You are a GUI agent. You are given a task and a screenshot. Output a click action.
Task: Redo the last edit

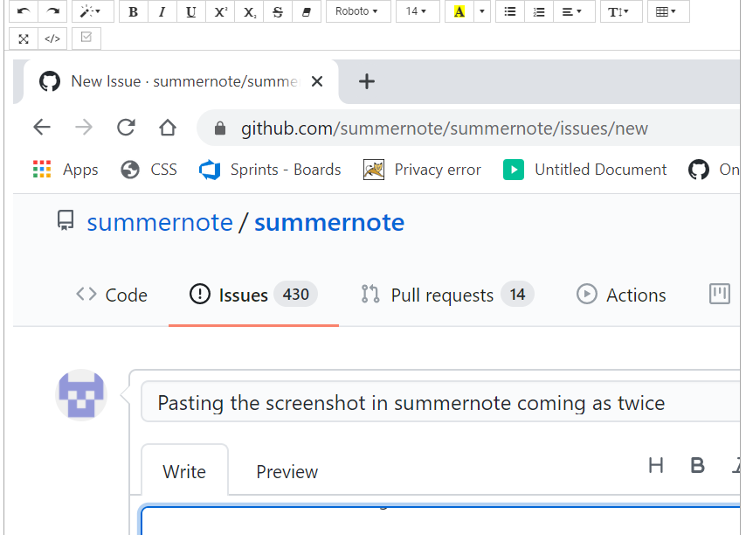point(52,11)
